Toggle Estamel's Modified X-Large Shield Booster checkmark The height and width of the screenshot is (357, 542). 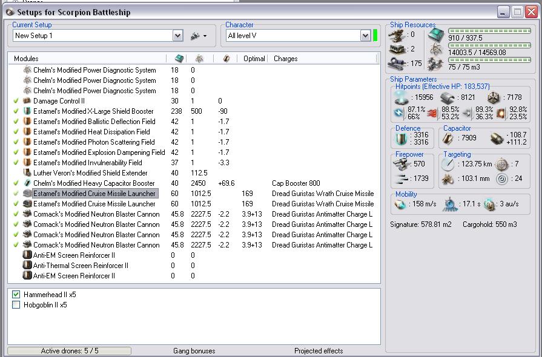click(x=16, y=111)
